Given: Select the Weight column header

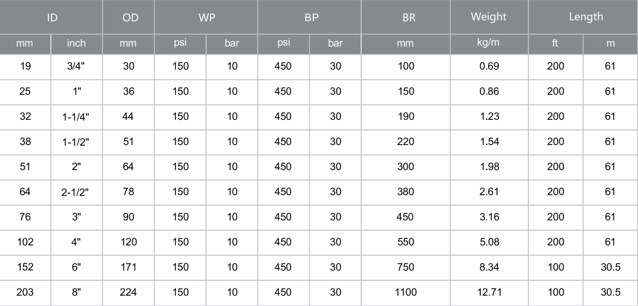Looking at the screenshot, I should (489, 17).
